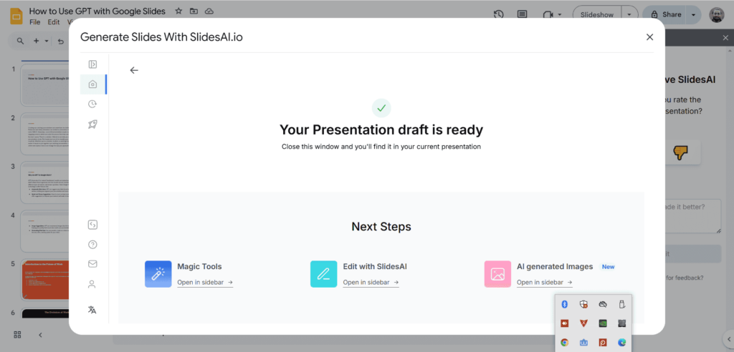Click the rocket icon in SlidesAI sidebar
This screenshot has width=734, height=352.
(x=92, y=124)
